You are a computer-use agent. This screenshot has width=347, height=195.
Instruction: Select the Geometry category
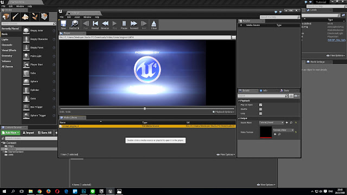7,56
